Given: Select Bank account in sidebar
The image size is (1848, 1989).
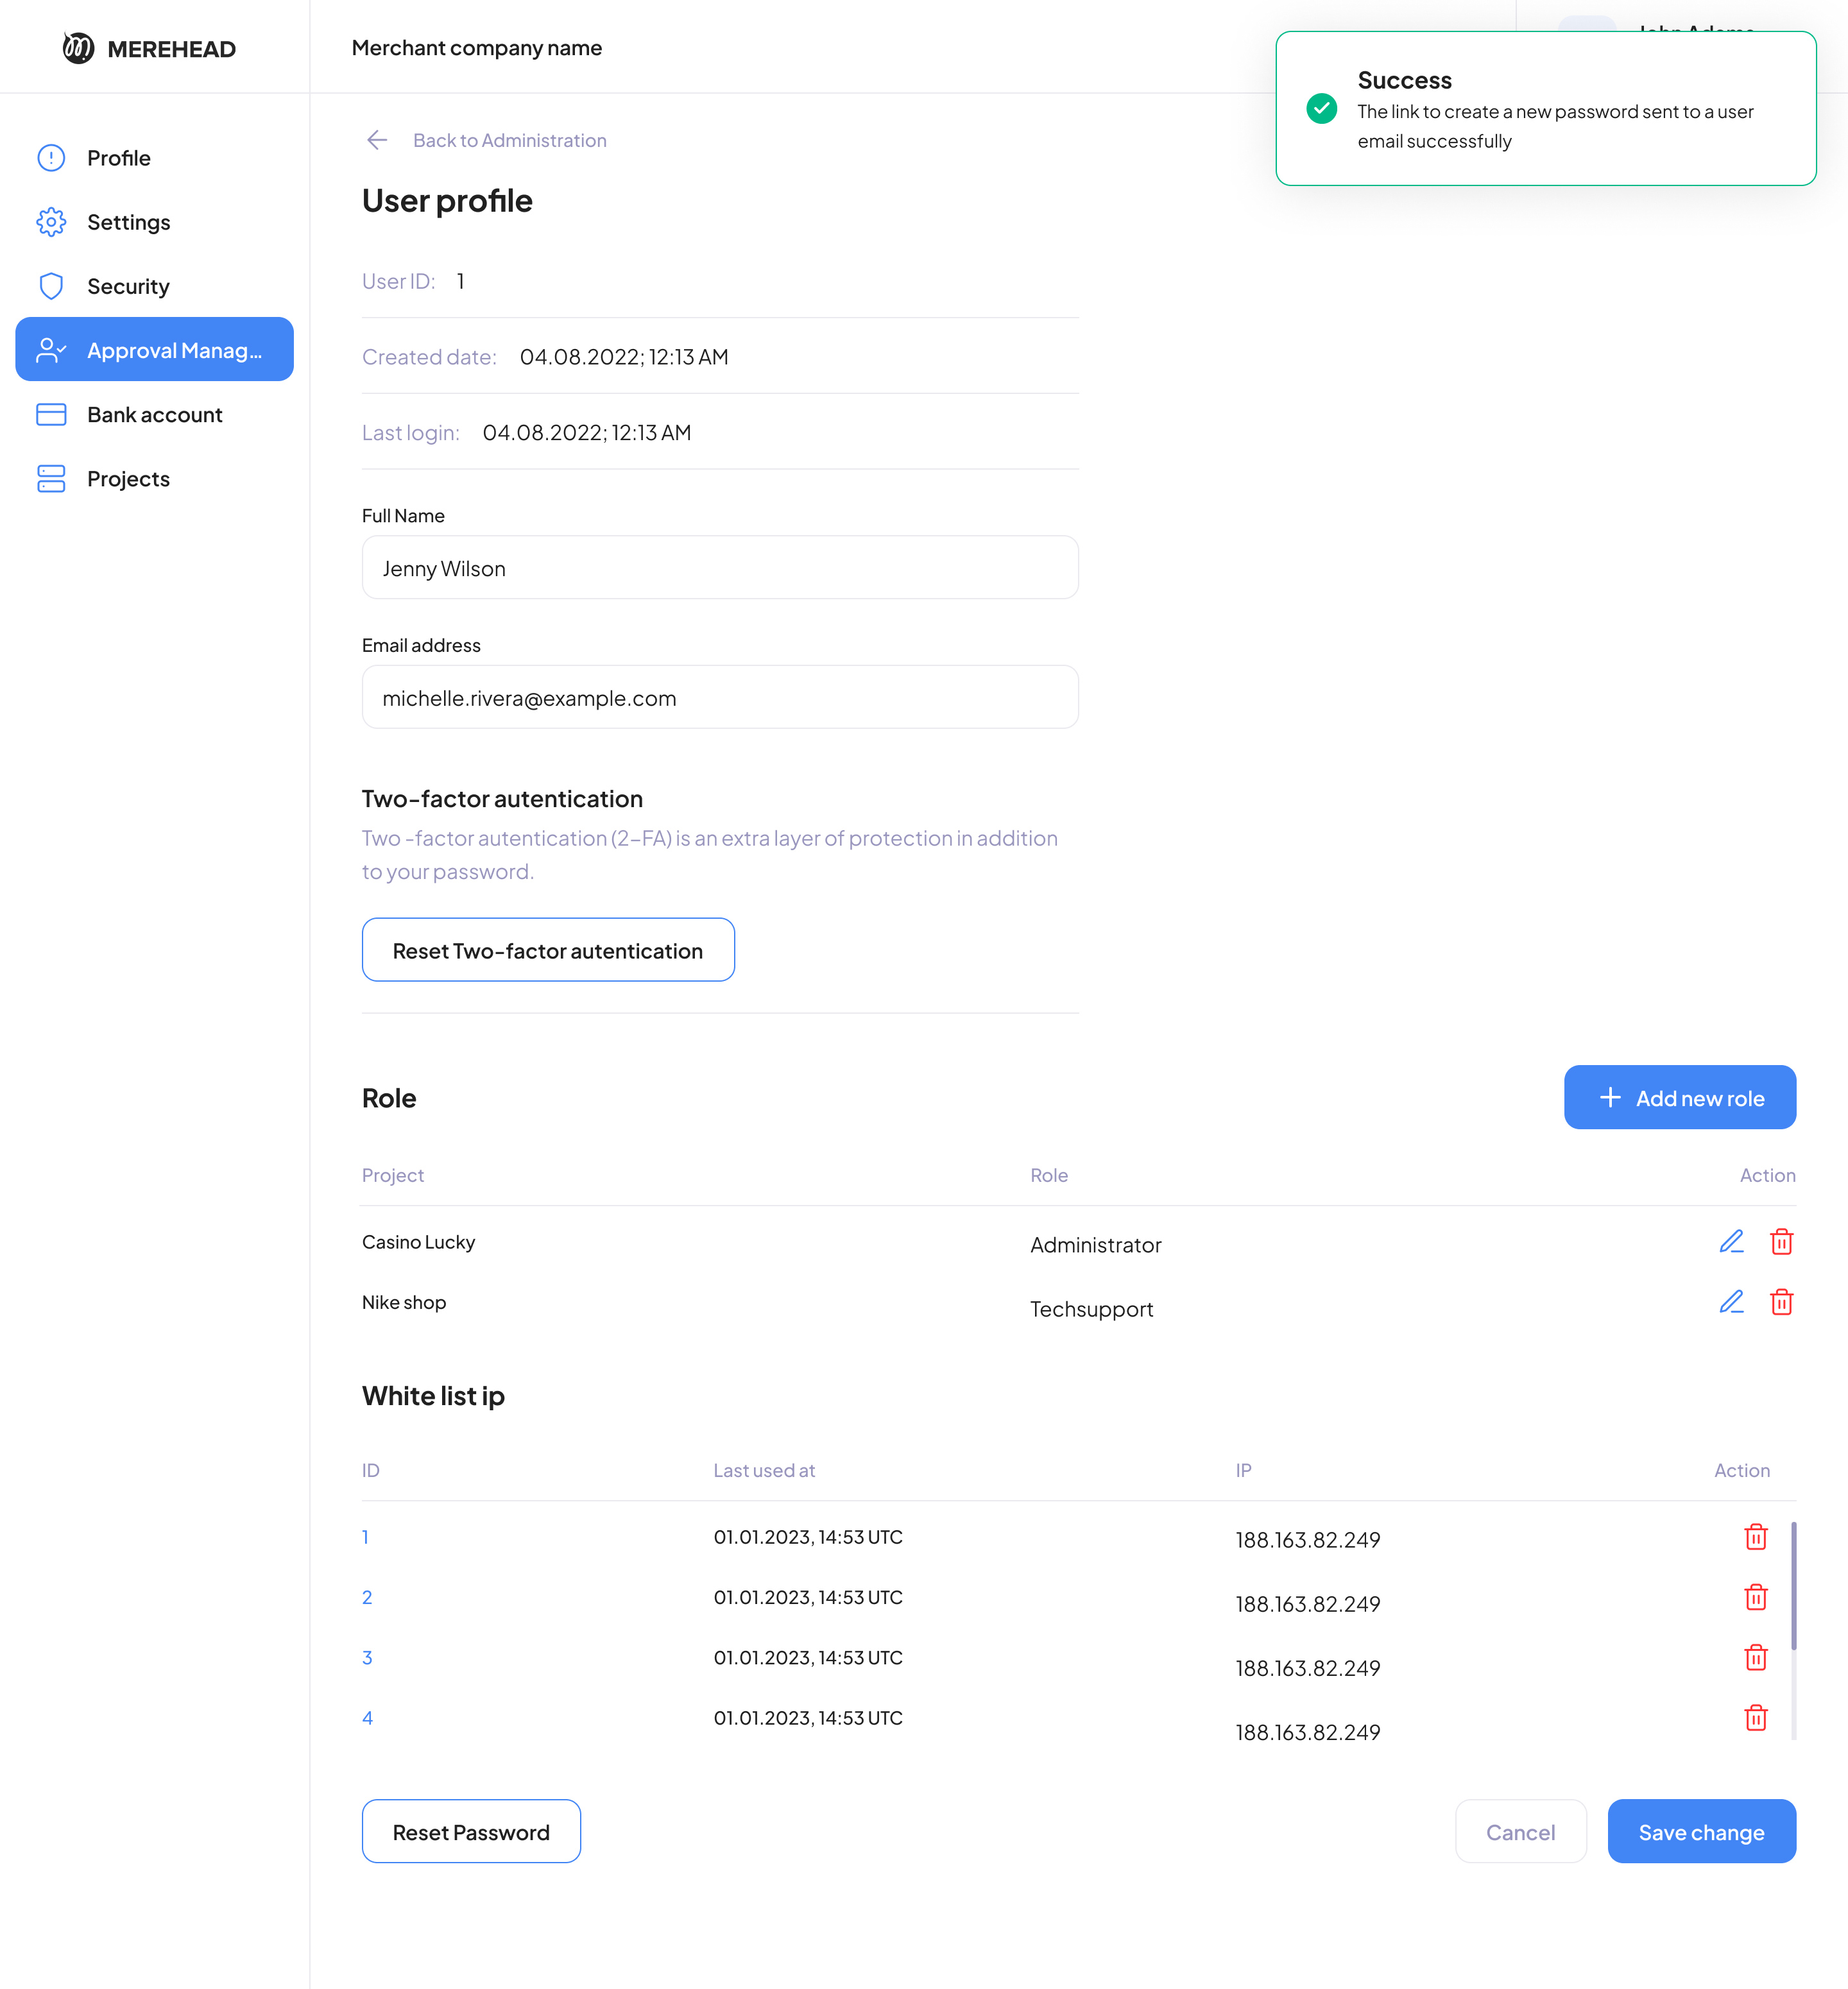Looking at the screenshot, I should click(154, 415).
